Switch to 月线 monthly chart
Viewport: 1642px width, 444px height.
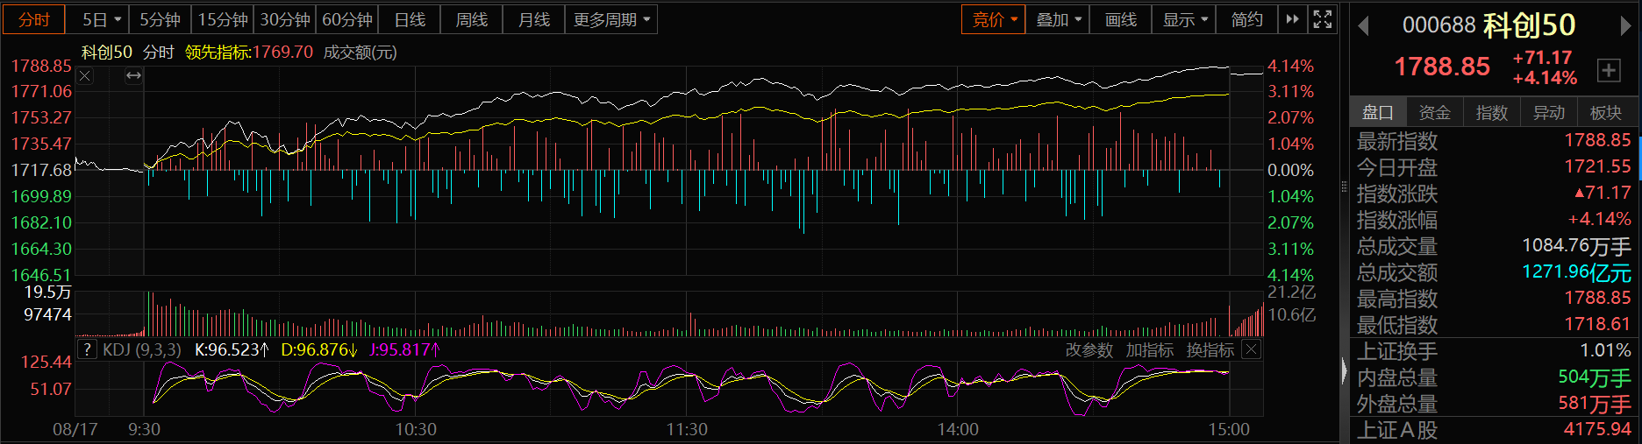coord(534,19)
